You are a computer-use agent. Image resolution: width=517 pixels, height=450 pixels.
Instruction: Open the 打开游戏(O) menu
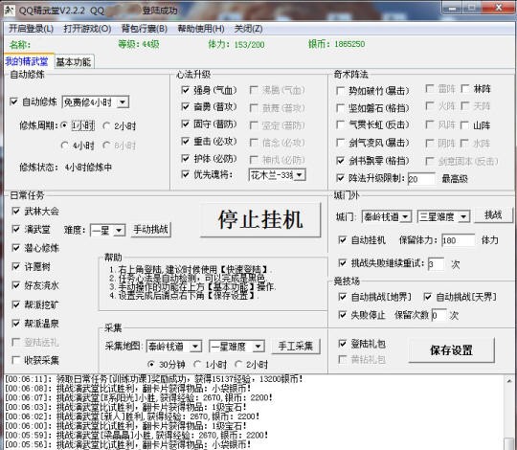[x=87, y=29]
